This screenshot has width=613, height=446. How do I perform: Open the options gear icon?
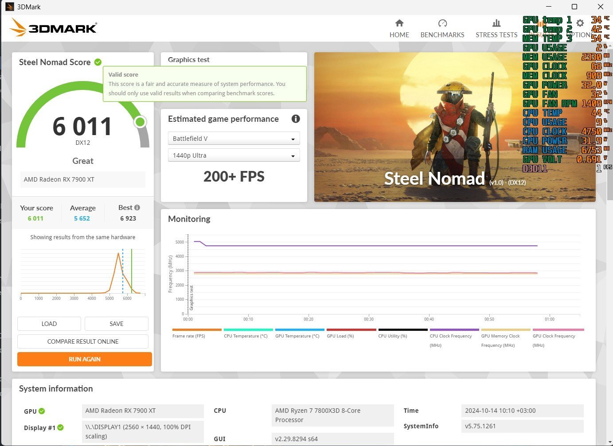coord(580,23)
